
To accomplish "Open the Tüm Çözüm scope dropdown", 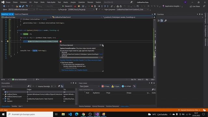I will [89, 86].
